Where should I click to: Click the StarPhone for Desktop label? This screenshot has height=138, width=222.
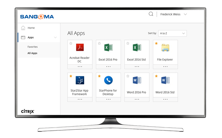point(108,92)
